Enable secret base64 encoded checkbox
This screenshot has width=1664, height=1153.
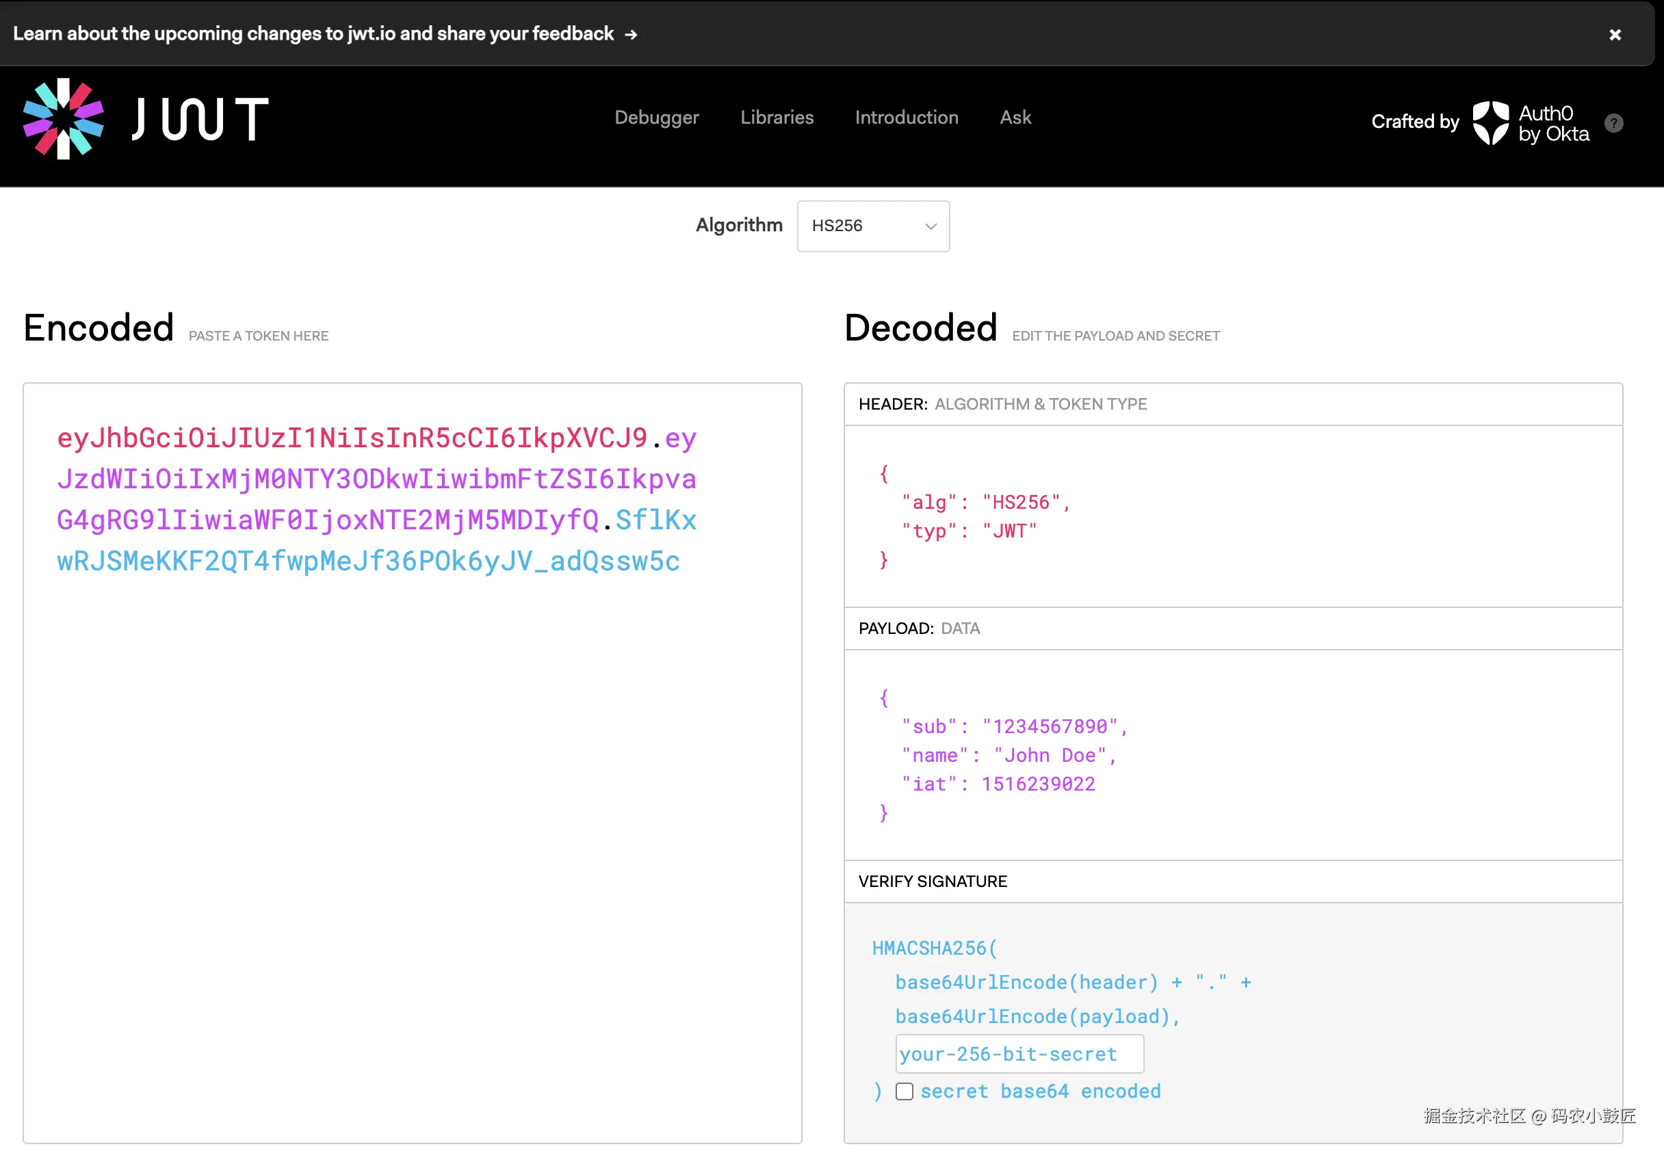905,1091
